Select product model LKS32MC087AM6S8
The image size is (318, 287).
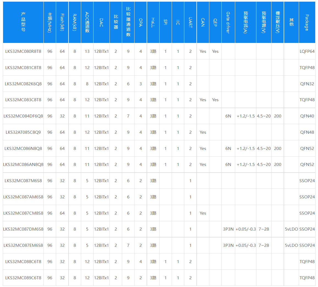click(23, 197)
